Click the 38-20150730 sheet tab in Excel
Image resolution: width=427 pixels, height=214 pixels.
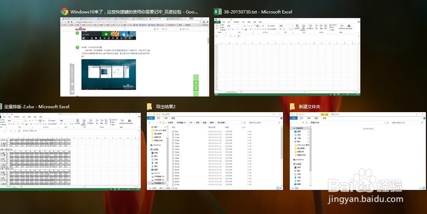pos(231,92)
